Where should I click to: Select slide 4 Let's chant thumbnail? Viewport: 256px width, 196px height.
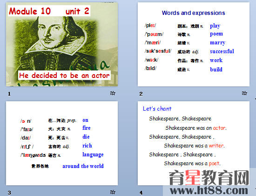click(x=194, y=143)
